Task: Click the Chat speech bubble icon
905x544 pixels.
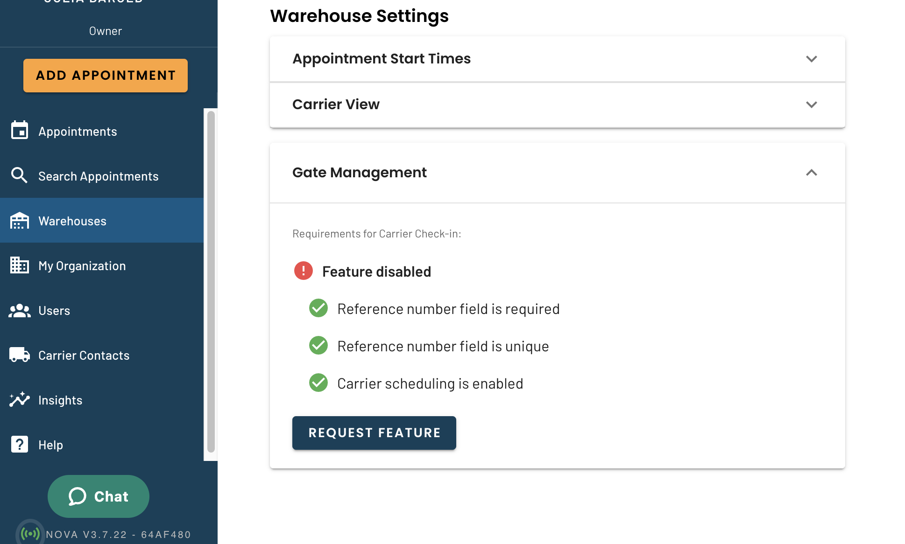Action: coord(78,496)
